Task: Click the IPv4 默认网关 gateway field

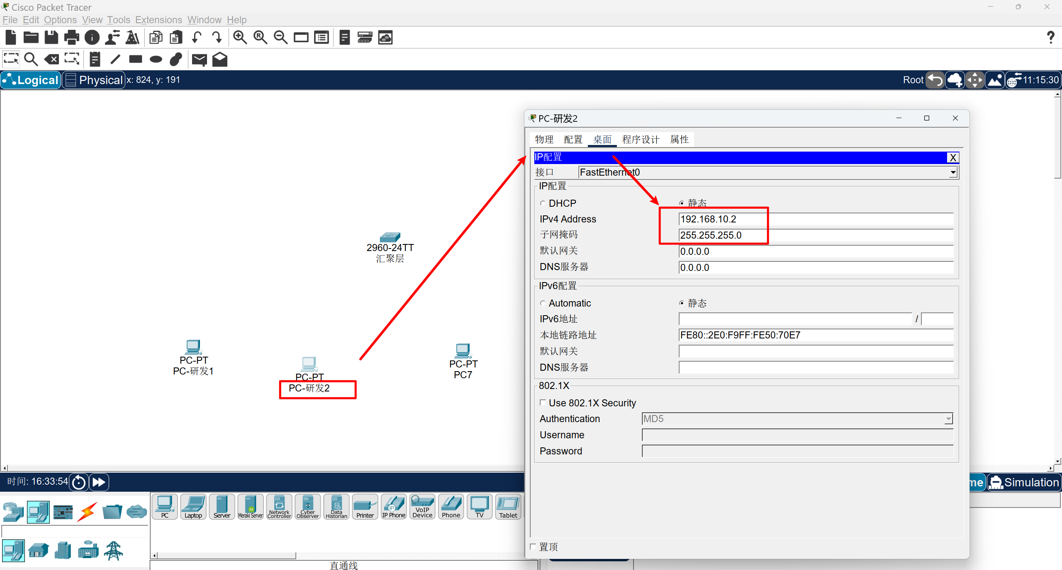Action: pos(816,251)
